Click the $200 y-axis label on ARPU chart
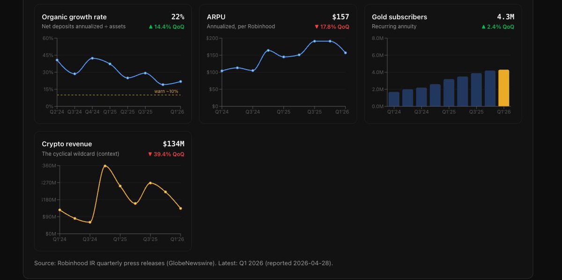Image resolution: width=562 pixels, height=280 pixels. tap(213, 38)
